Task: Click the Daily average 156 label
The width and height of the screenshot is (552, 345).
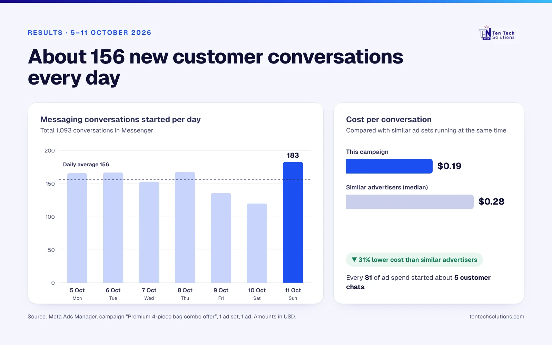Action: [x=86, y=165]
